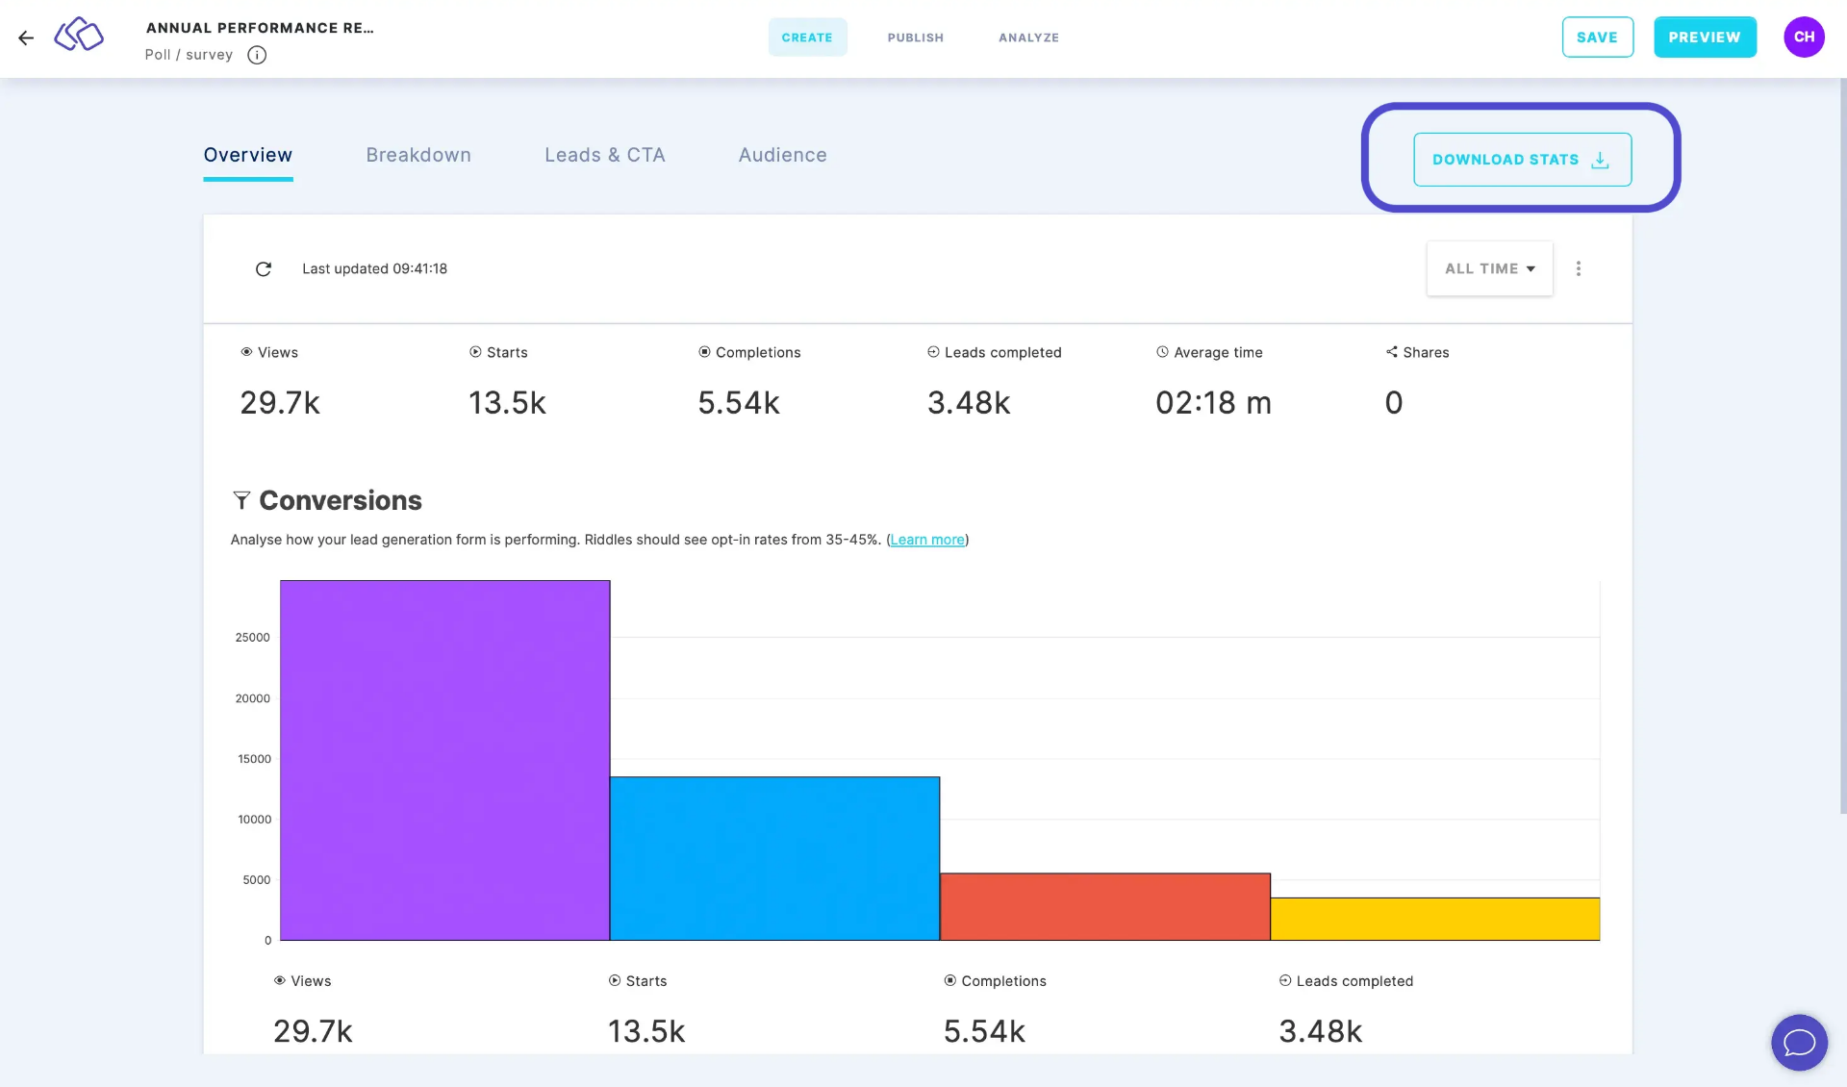The width and height of the screenshot is (1847, 1087).
Task: Click the Preview button
Action: pyautogui.click(x=1704, y=38)
